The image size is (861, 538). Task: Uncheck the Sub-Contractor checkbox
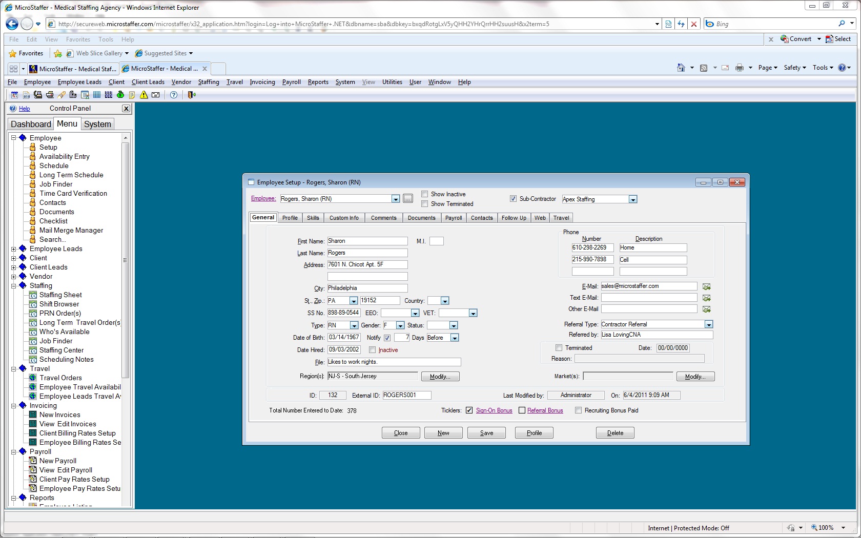coord(513,199)
